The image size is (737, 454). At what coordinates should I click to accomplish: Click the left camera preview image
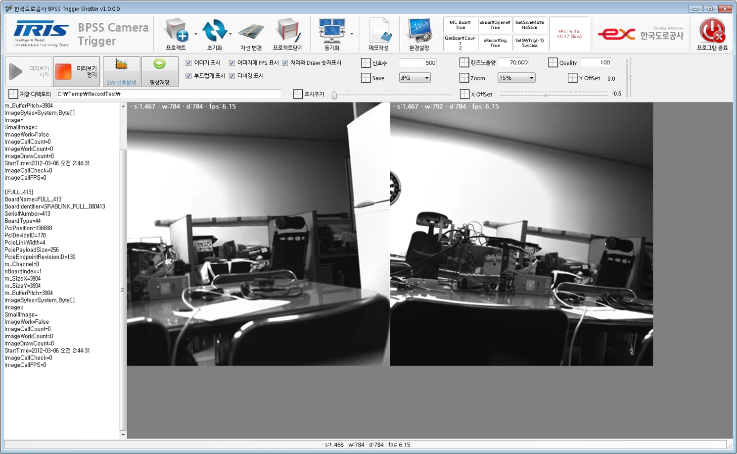[x=258, y=234]
